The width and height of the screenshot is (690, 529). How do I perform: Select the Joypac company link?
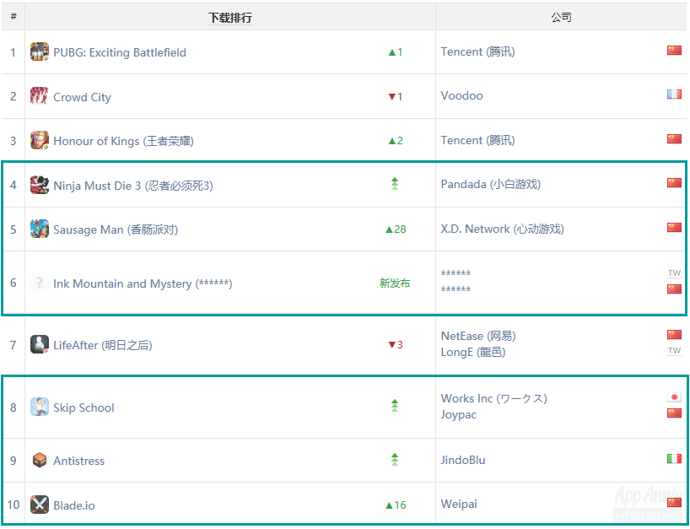459,414
